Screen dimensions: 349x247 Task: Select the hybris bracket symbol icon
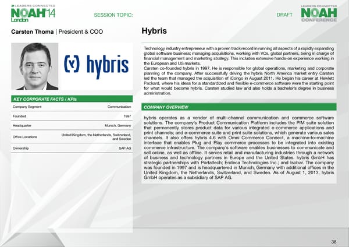(x=74, y=65)
